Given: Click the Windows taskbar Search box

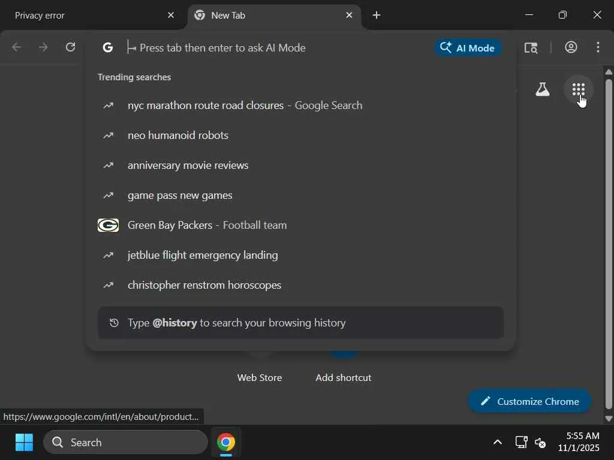Looking at the screenshot, I should point(125,443).
